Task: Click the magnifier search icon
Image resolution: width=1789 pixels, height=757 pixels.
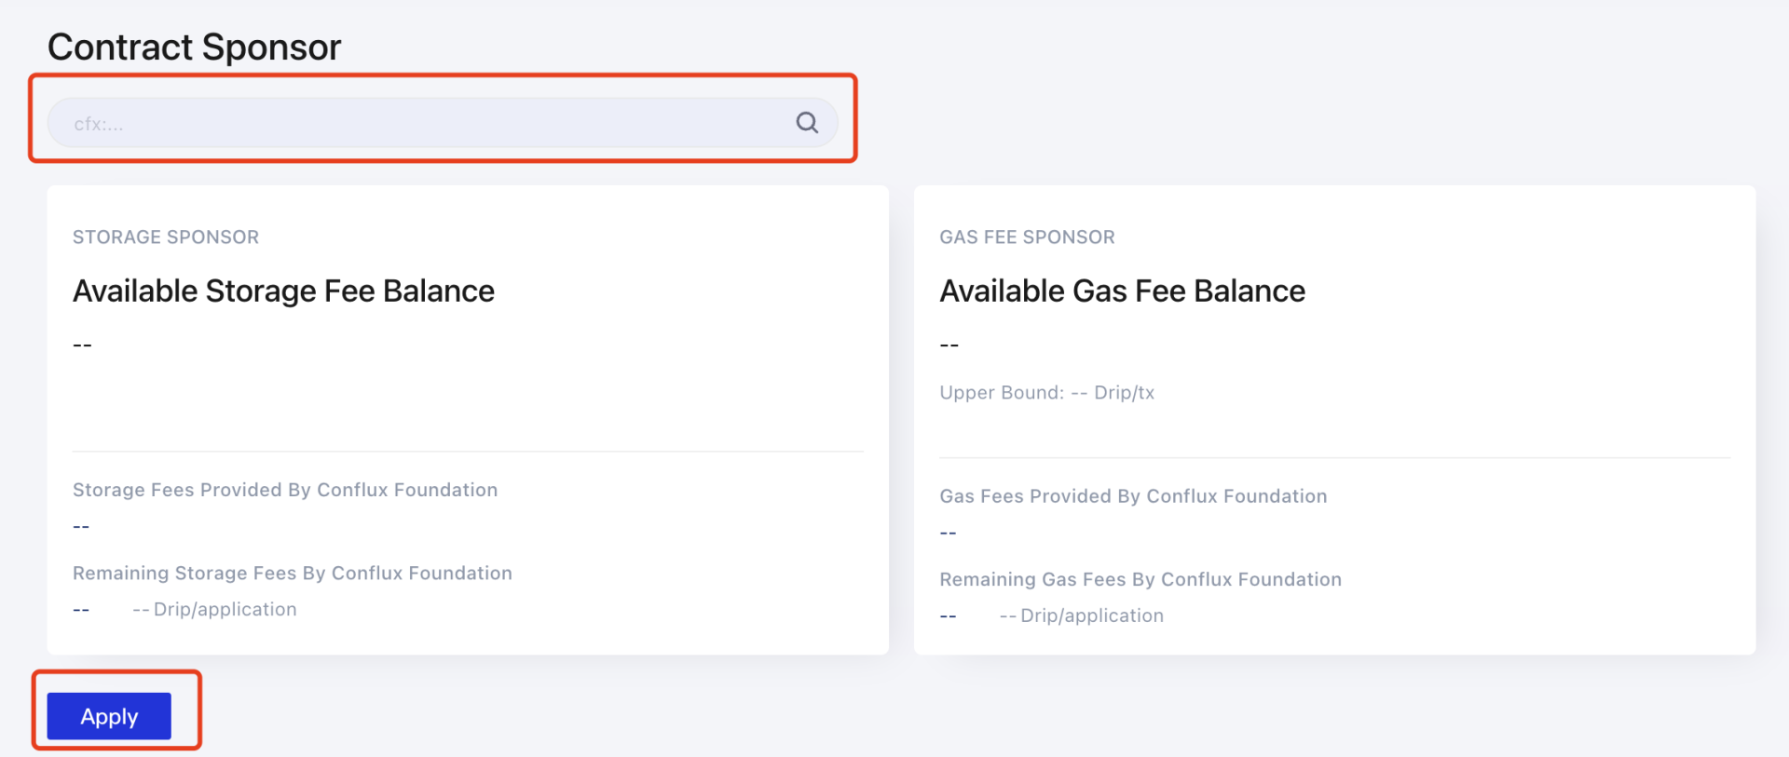Action: coord(807,123)
